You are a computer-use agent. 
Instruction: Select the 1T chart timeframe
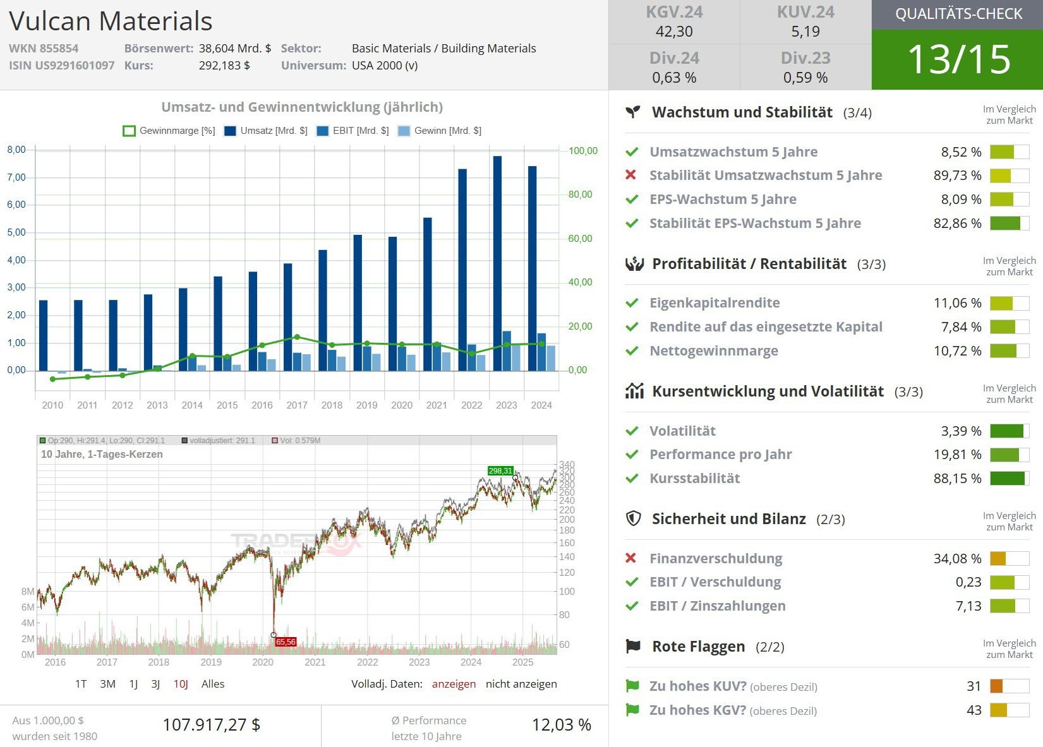pyautogui.click(x=81, y=684)
